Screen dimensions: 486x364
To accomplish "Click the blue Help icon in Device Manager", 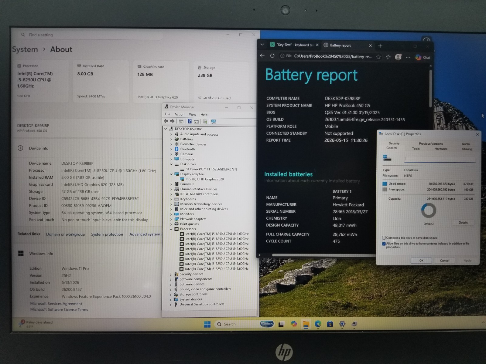I will click(x=190, y=121).
